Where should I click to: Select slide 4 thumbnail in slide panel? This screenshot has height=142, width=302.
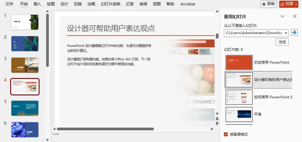[25, 87]
